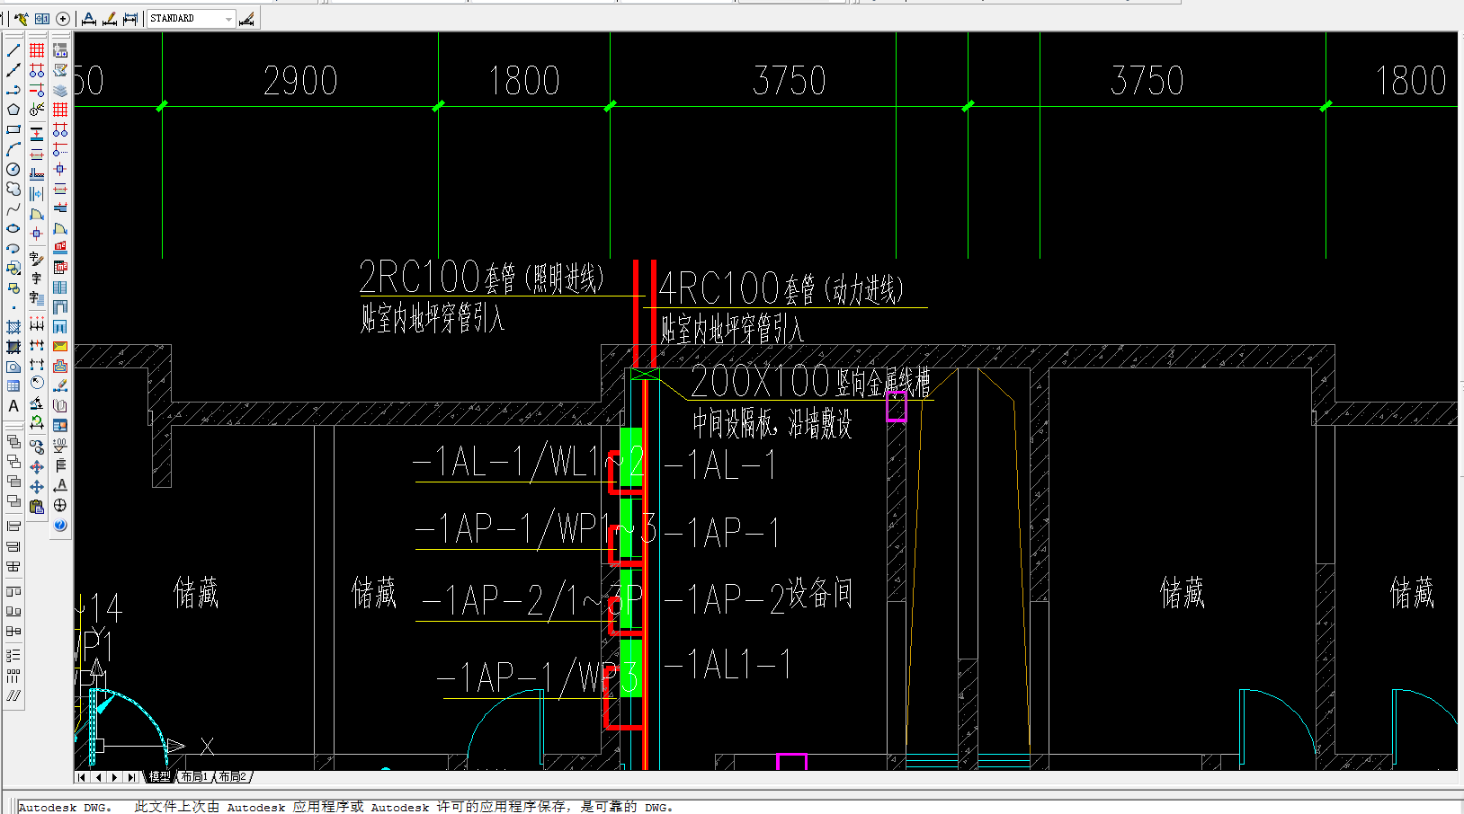Select the Arc draw tool
This screenshot has width=1464, height=814.
pos(13,149)
